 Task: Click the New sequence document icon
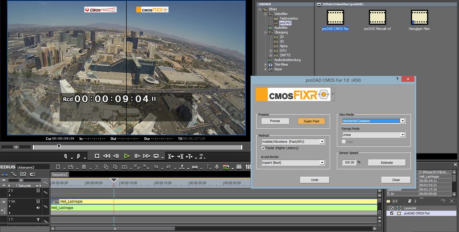coord(58,167)
